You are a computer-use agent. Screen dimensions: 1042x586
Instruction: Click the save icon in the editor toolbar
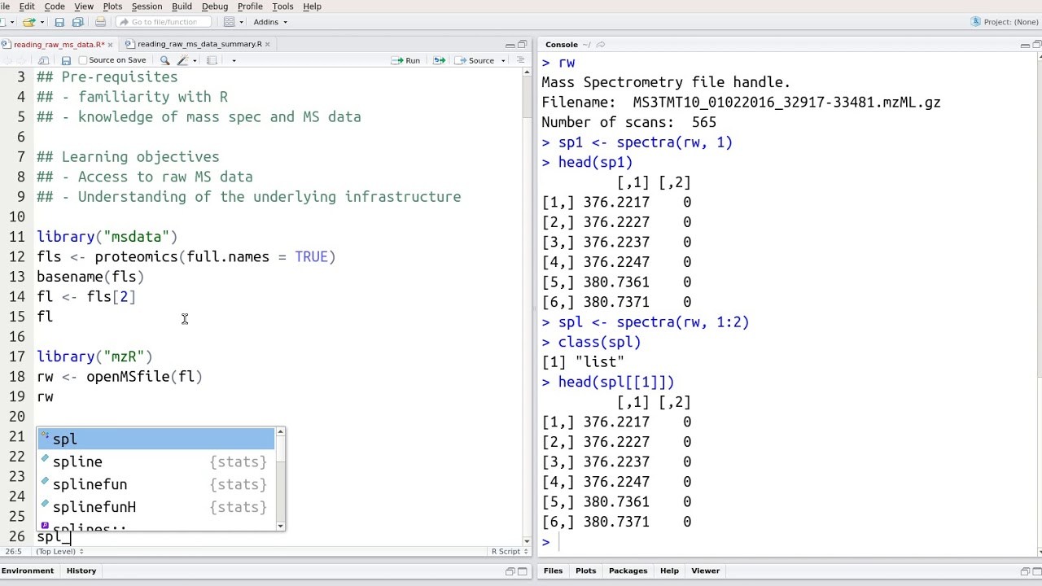pos(65,59)
